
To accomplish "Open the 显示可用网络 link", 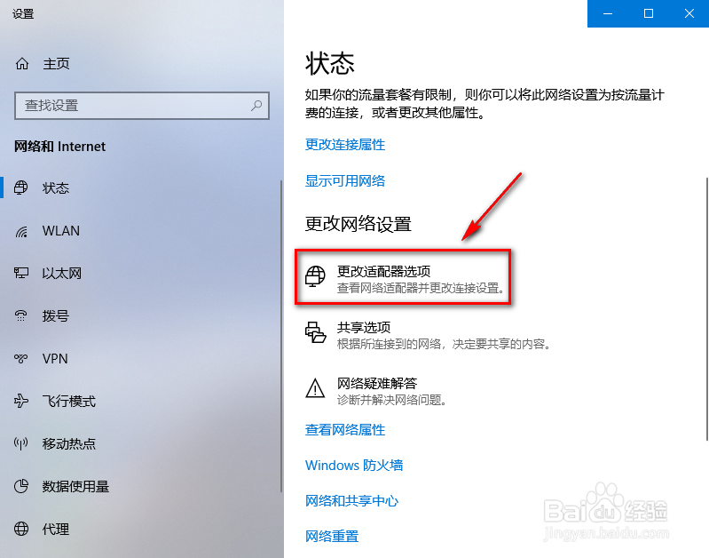I will [x=345, y=180].
